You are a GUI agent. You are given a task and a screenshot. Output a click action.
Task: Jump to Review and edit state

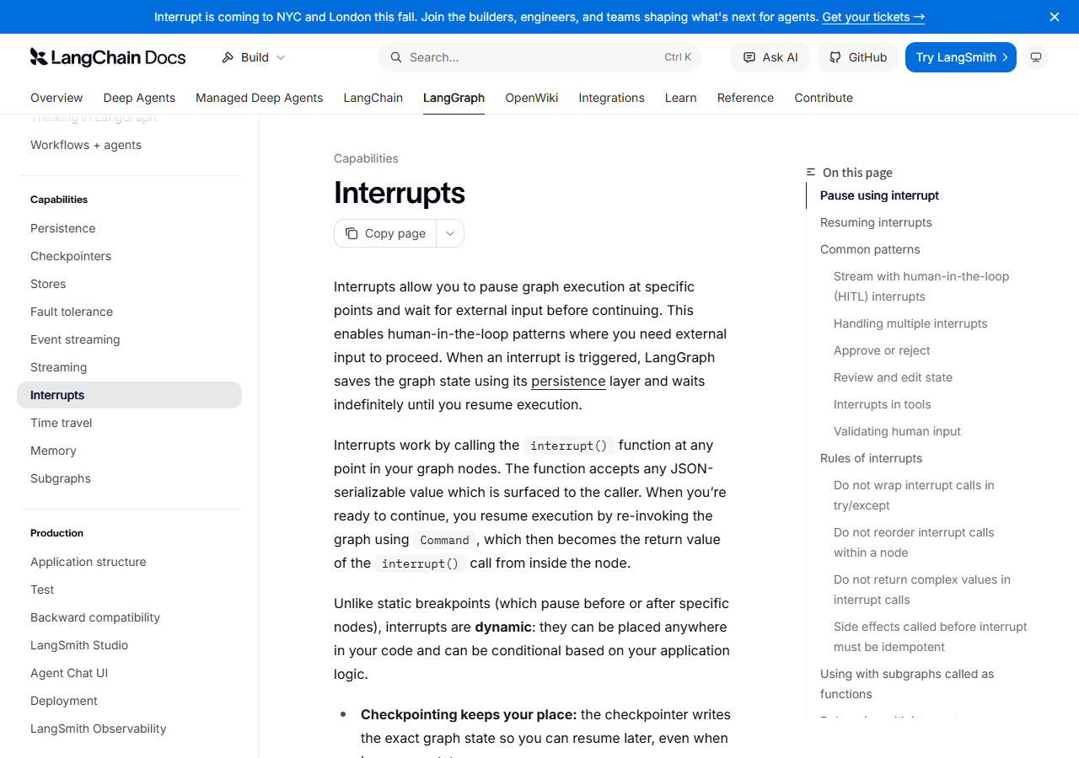[x=893, y=377]
